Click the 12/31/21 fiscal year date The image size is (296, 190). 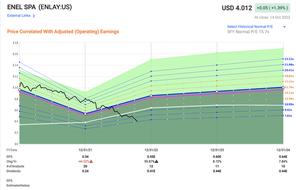(x=85, y=150)
